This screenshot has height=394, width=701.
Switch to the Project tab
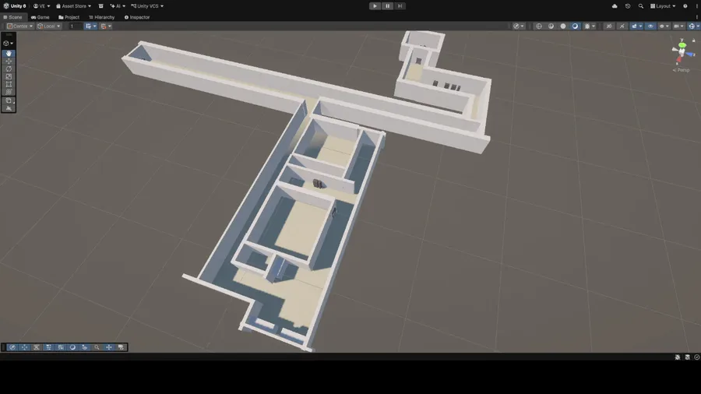(x=69, y=17)
